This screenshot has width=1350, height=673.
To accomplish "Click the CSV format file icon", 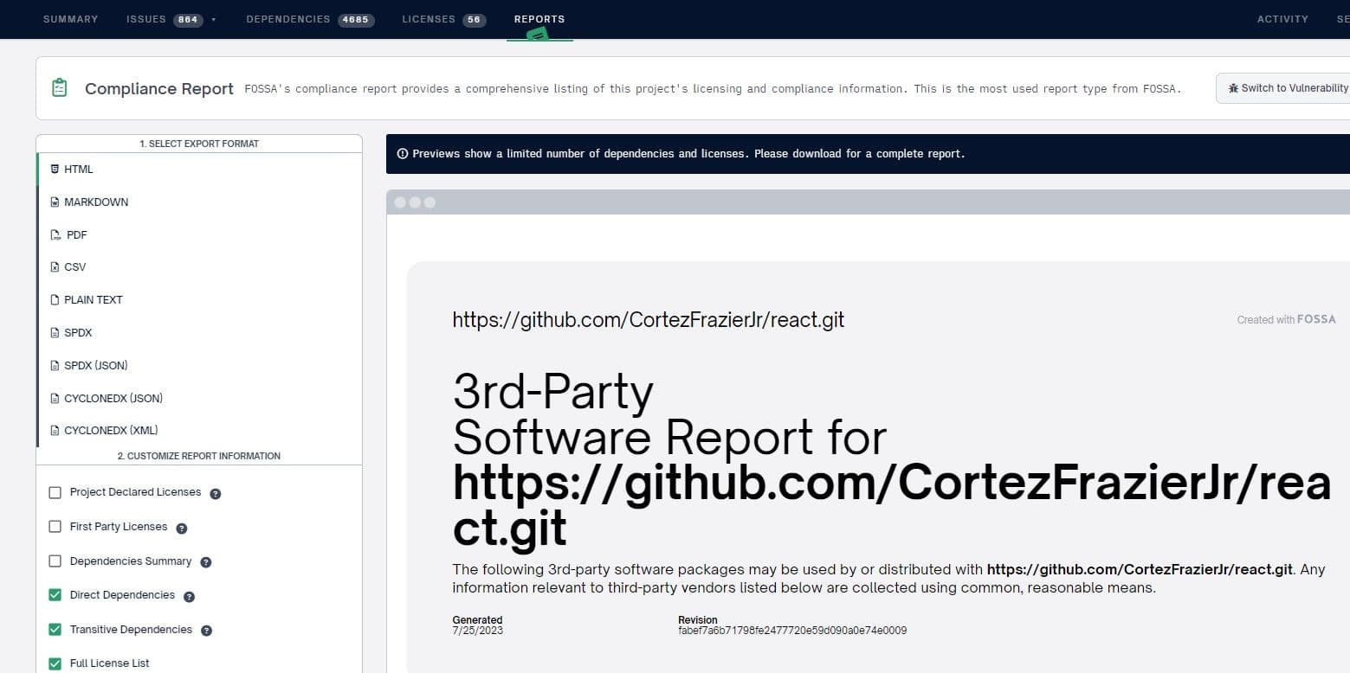I will (55, 267).
